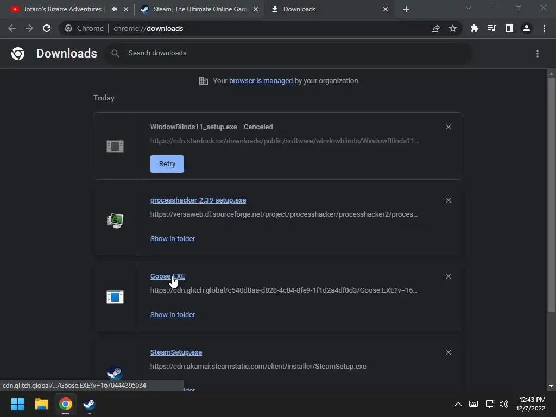The width and height of the screenshot is (556, 417).
Task: Switch to Jotaro's Bizarre Adventures tab
Action: 62,9
